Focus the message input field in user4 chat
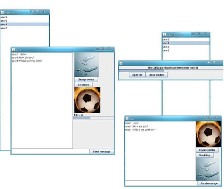Screen dimensions: 224x189 [50, 152]
